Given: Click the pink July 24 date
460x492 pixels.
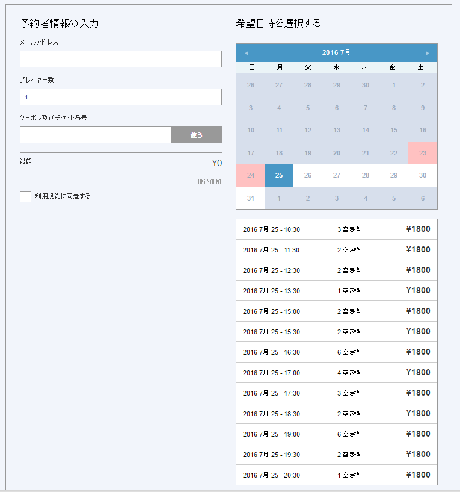Looking at the screenshot, I should tap(251, 175).
